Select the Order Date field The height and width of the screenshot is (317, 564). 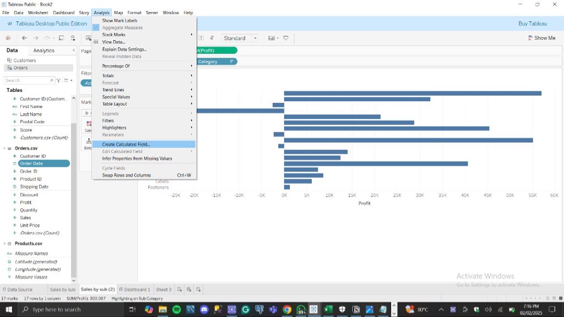pyautogui.click(x=44, y=163)
